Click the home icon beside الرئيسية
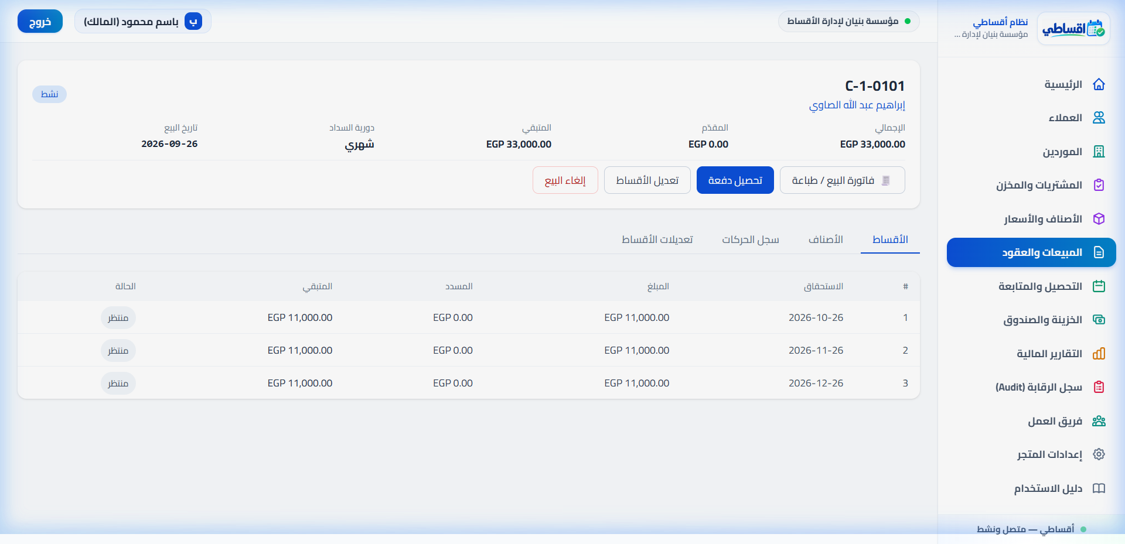1125x544 pixels. [1099, 84]
